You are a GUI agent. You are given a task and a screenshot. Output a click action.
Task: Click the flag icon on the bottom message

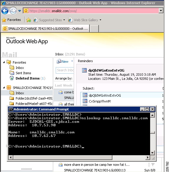click(x=153, y=164)
